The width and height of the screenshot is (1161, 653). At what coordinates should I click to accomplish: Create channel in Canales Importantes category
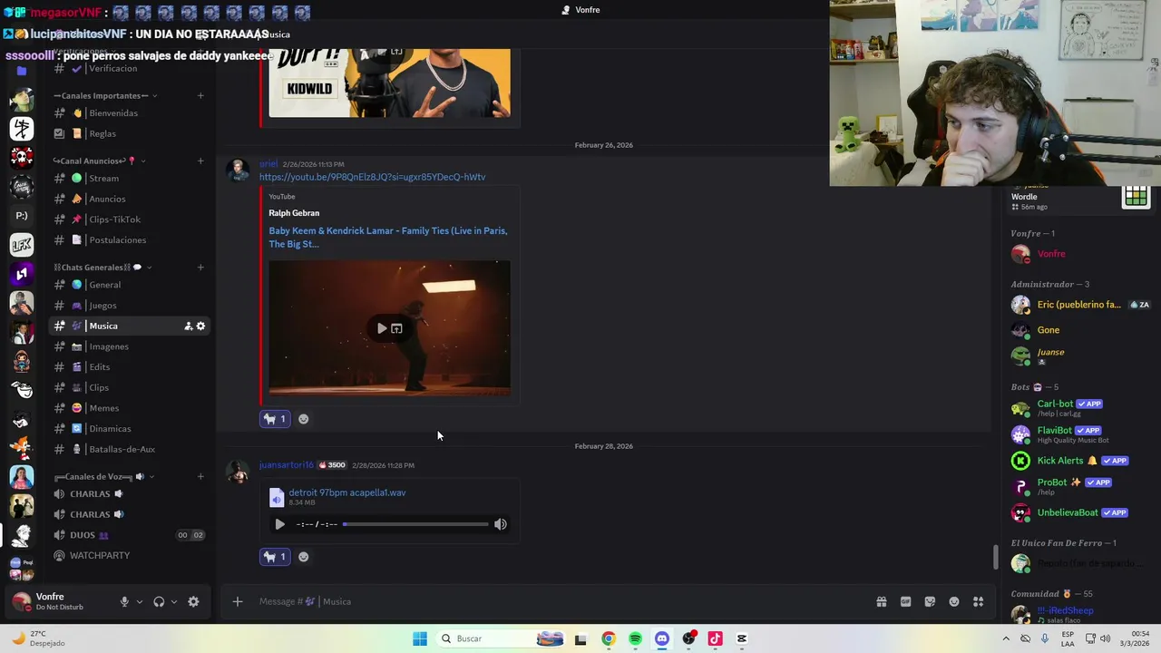click(x=200, y=95)
